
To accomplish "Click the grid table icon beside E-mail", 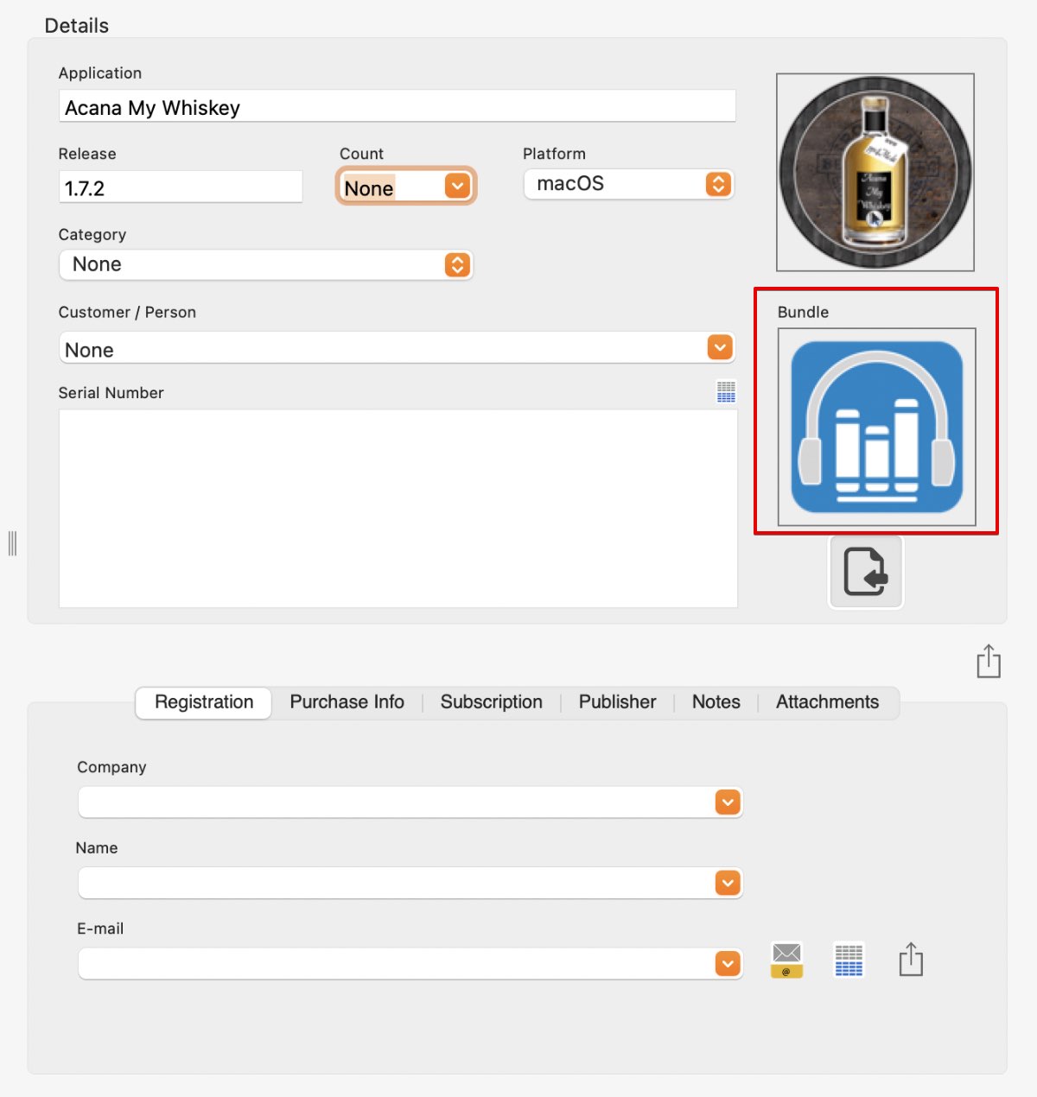I will [849, 960].
